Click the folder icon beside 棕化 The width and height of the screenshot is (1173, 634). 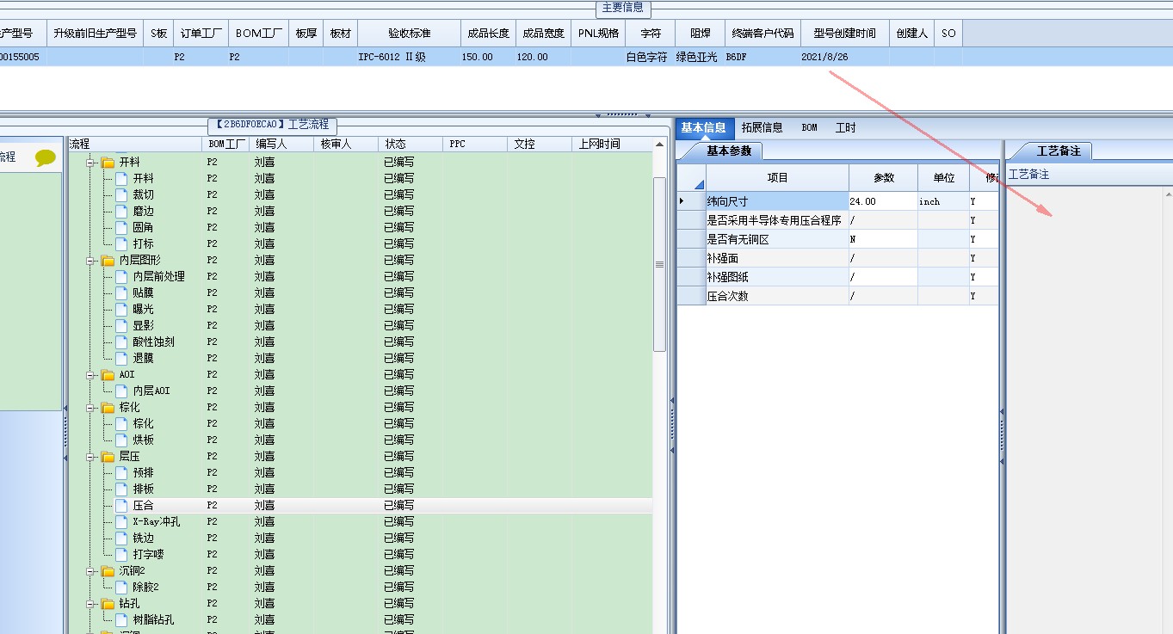[x=108, y=407]
